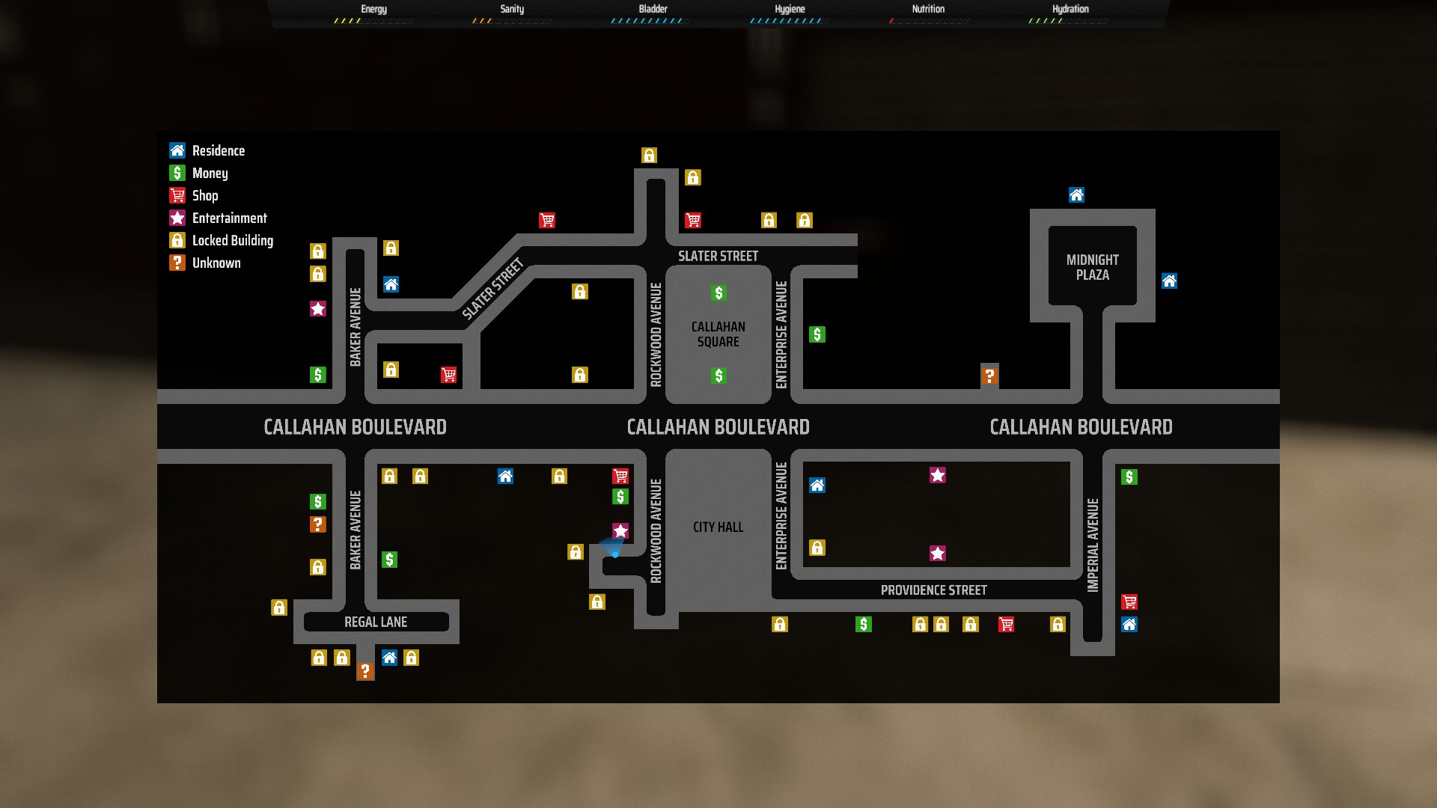Click the Shop icon on Providence Street row
Viewport: 1437px width, 808px height.
click(1006, 624)
